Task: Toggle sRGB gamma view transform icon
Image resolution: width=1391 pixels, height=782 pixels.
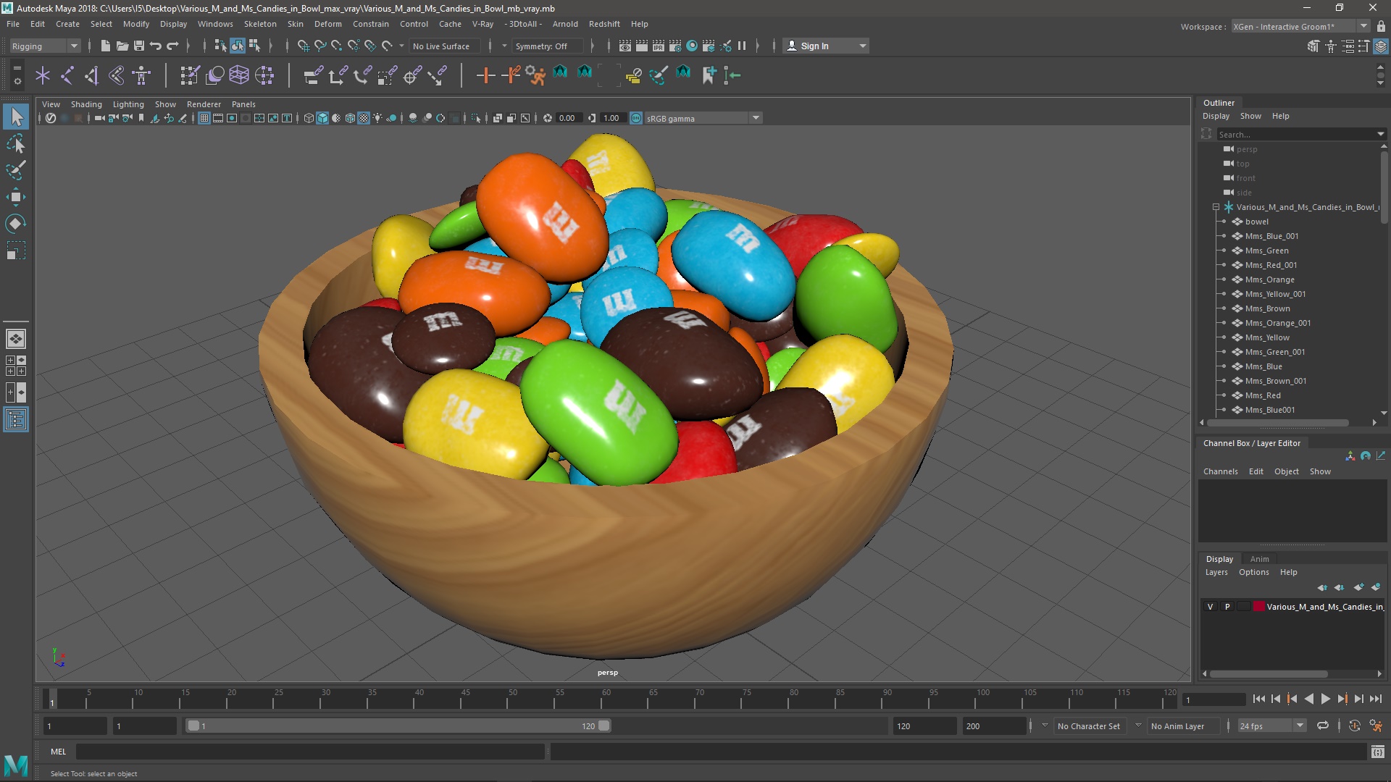Action: coord(636,118)
